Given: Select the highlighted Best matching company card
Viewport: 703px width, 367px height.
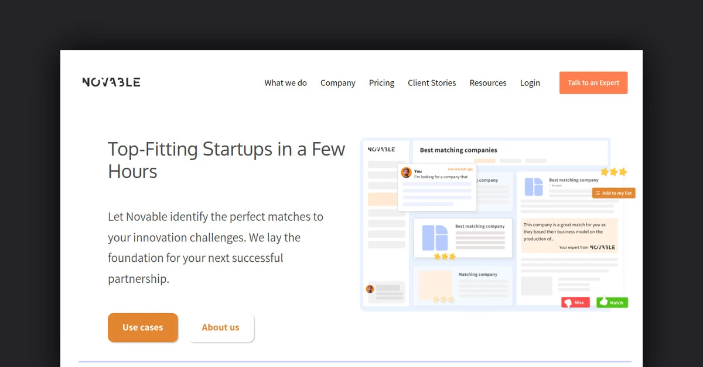Looking at the screenshot, I should pos(463,238).
